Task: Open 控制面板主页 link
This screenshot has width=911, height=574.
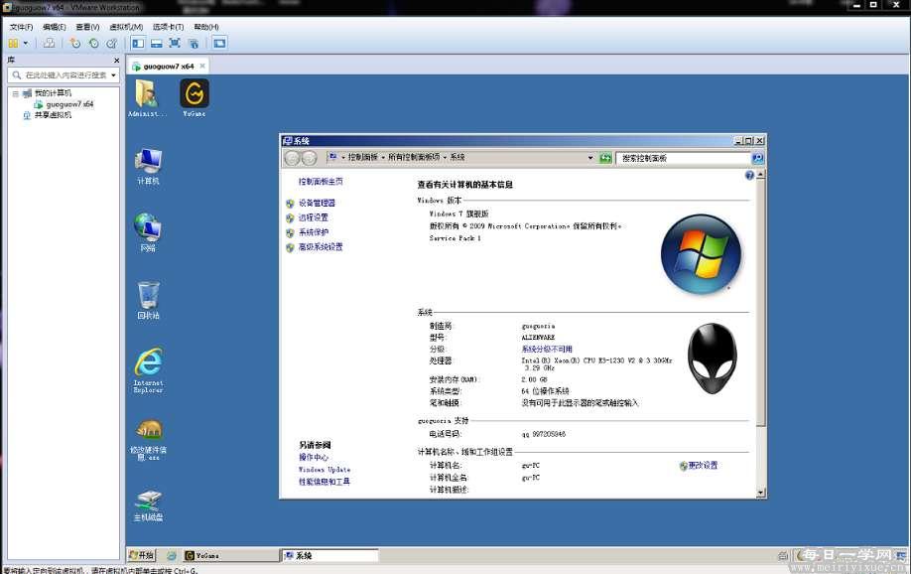Action: point(321,182)
